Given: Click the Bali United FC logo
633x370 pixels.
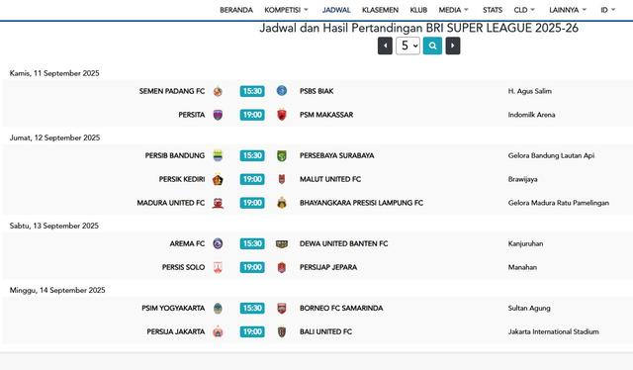Looking at the screenshot, I should pyautogui.click(x=282, y=331).
